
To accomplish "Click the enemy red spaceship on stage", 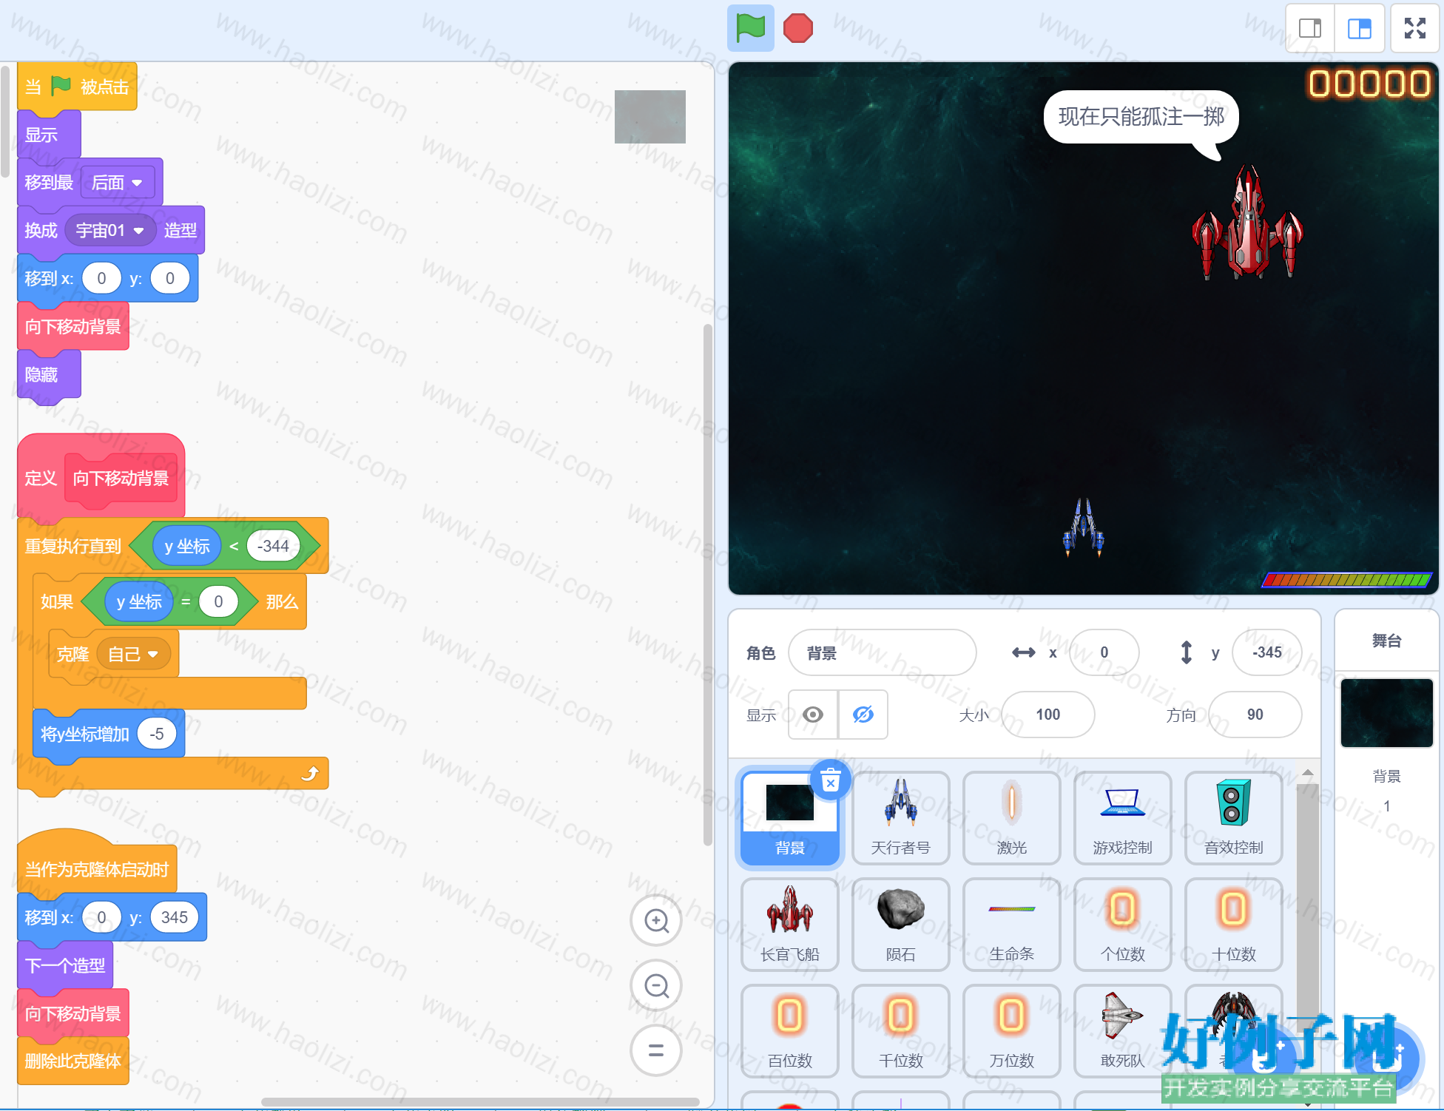I will coord(1247,224).
